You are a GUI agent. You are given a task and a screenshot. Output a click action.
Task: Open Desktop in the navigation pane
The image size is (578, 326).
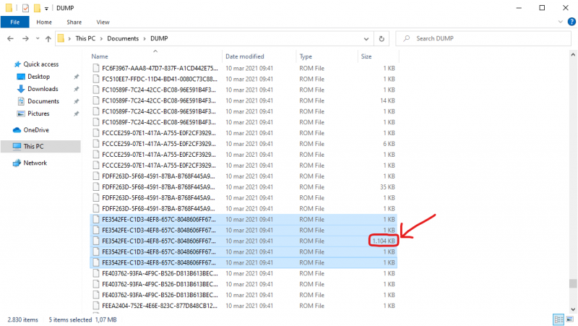click(38, 77)
